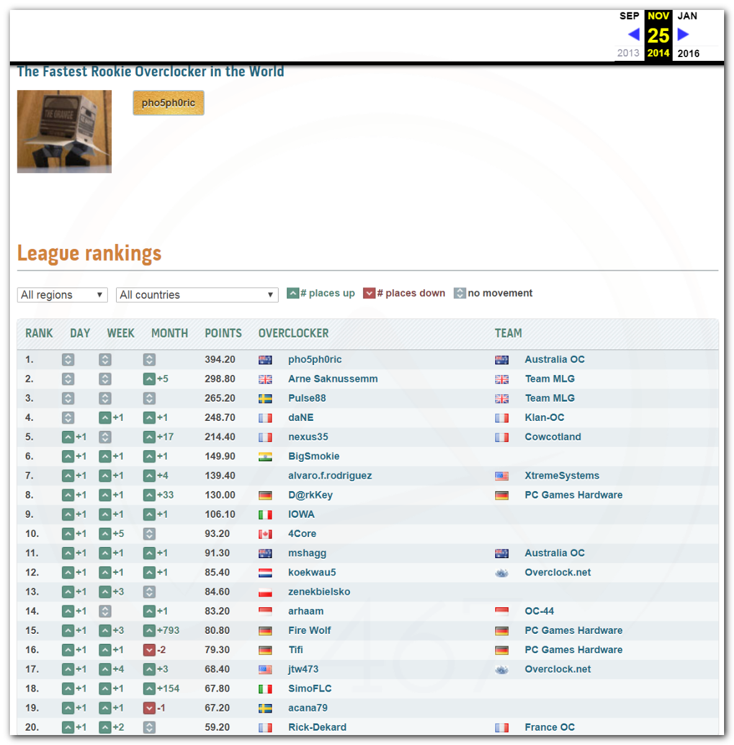Image resolution: width=734 pixels, height=745 pixels.
Task: Click the pho5ph0ric gold name button
Action: 168,103
